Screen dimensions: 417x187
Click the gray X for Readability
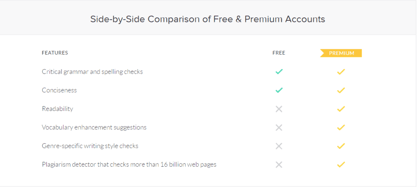point(279,109)
